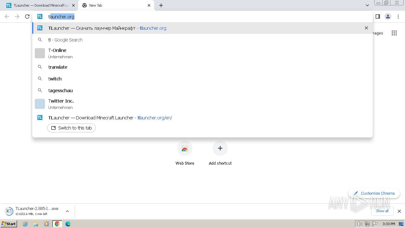Click the Chrome taskbar icon

point(57,224)
